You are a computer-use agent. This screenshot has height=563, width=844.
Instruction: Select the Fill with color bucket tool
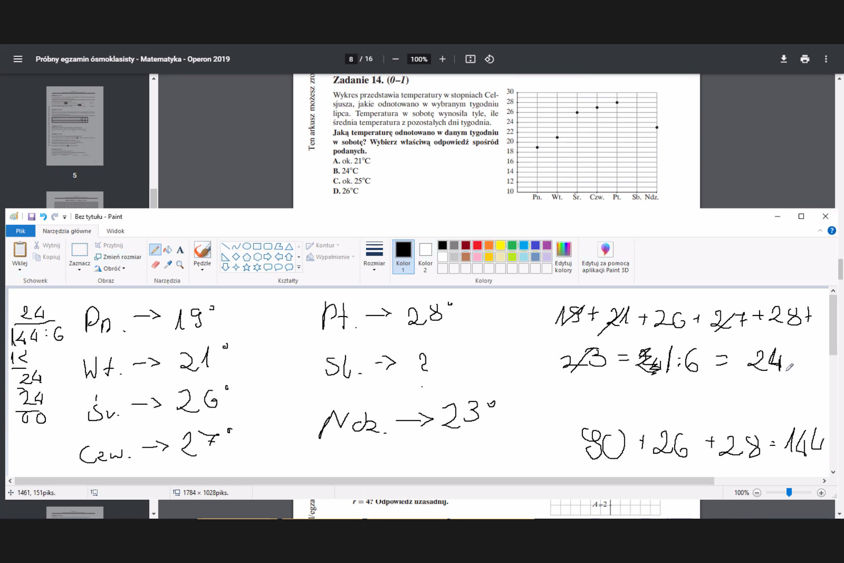click(x=168, y=250)
